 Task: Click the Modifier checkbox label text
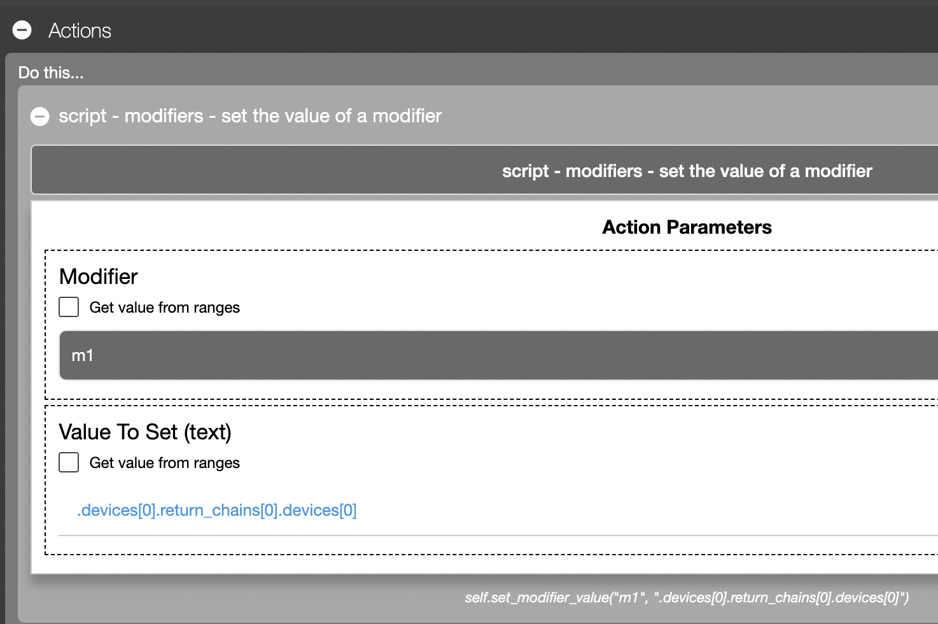pos(164,308)
